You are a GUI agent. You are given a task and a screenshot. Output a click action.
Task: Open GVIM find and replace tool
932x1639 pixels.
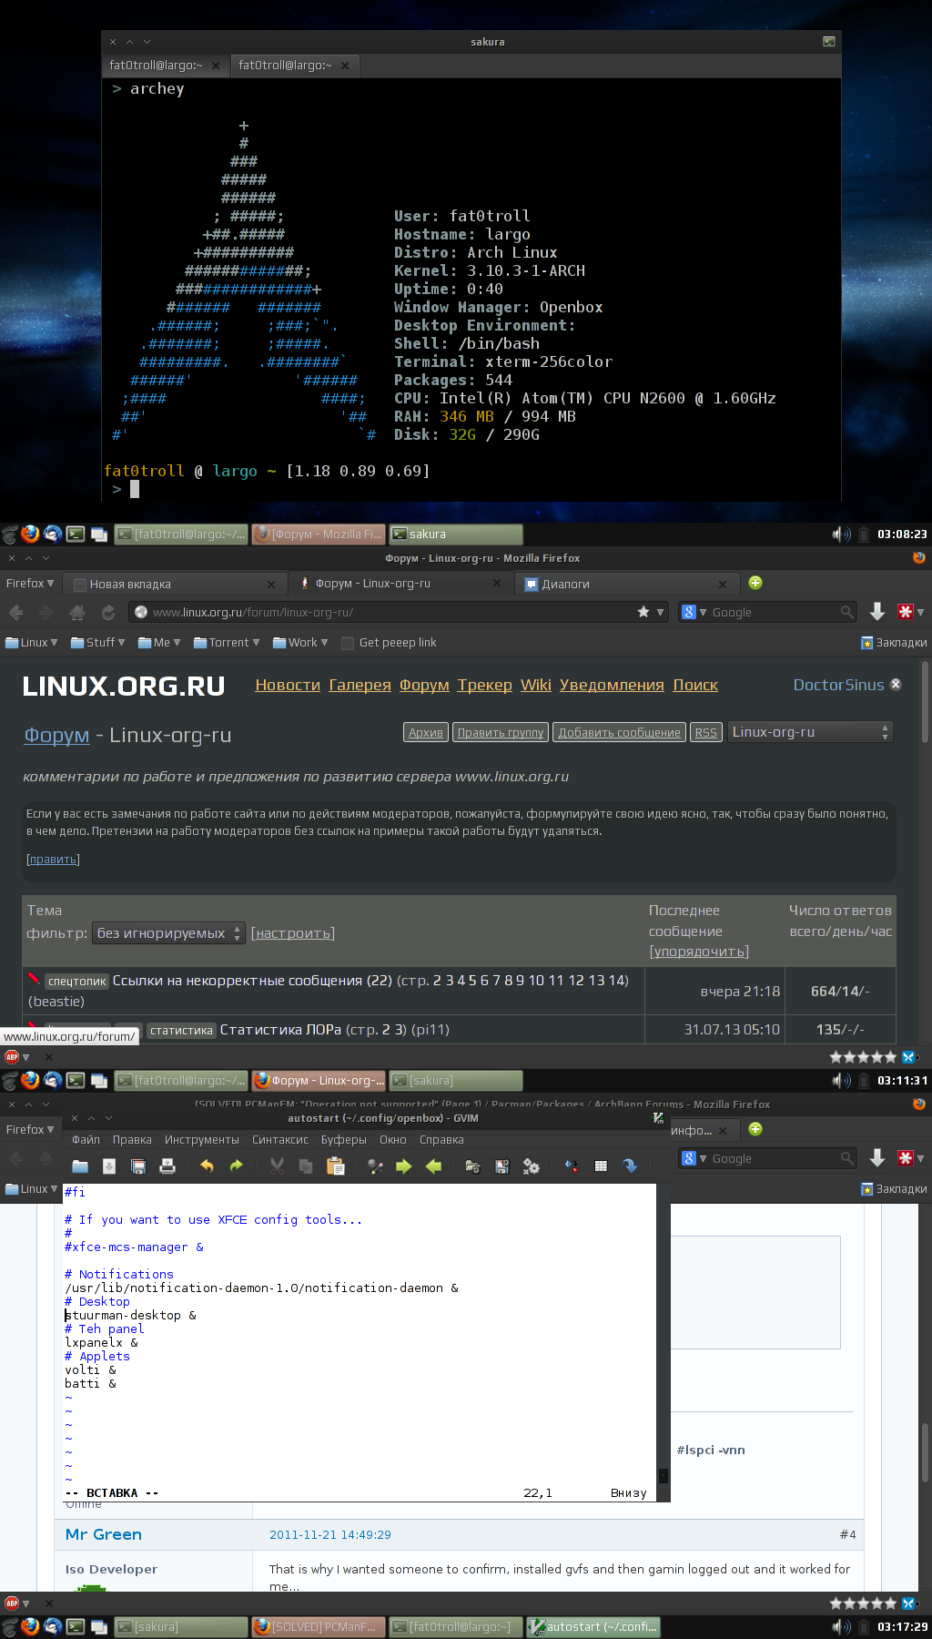click(x=375, y=1166)
